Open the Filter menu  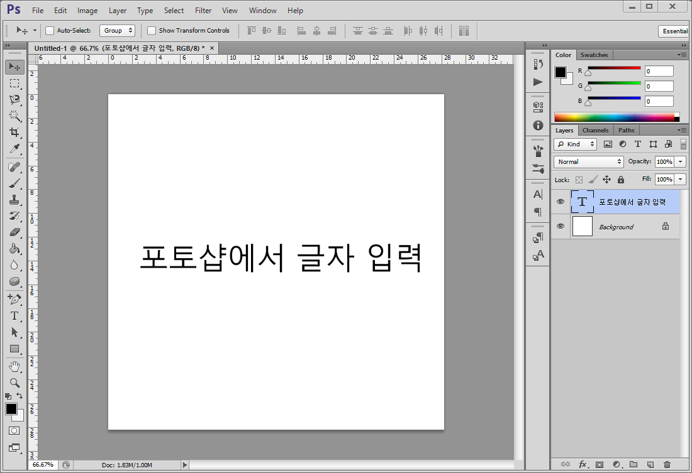click(x=203, y=11)
